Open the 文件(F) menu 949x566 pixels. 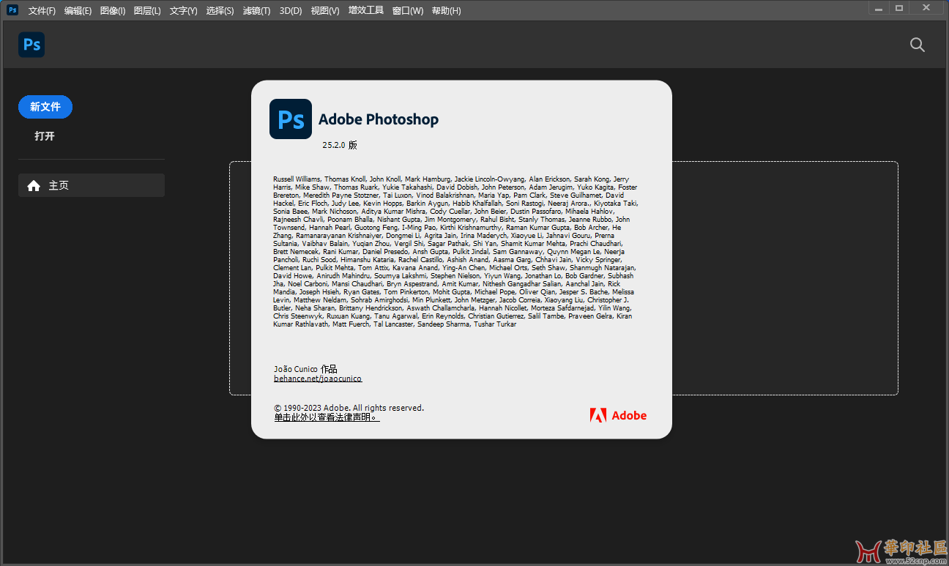click(42, 10)
